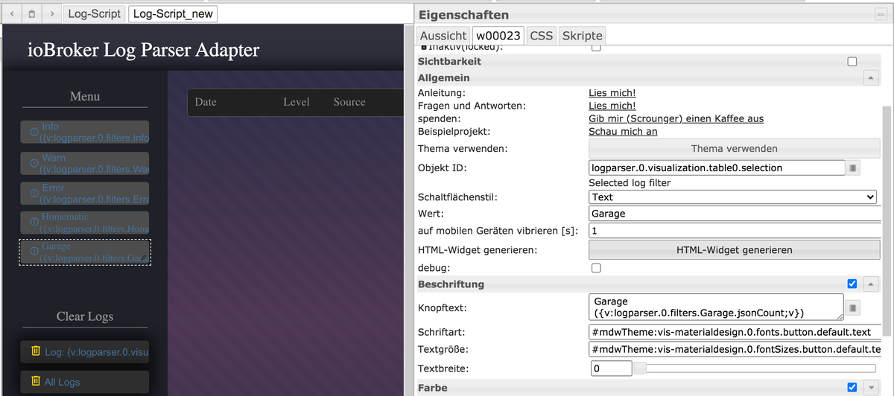The image size is (894, 396).
Task: Select the Log-Script view tab
Action: pos(94,14)
